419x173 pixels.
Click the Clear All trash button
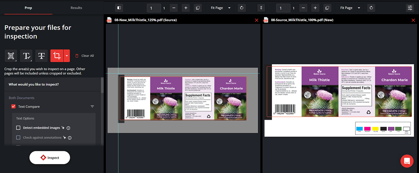point(84,56)
